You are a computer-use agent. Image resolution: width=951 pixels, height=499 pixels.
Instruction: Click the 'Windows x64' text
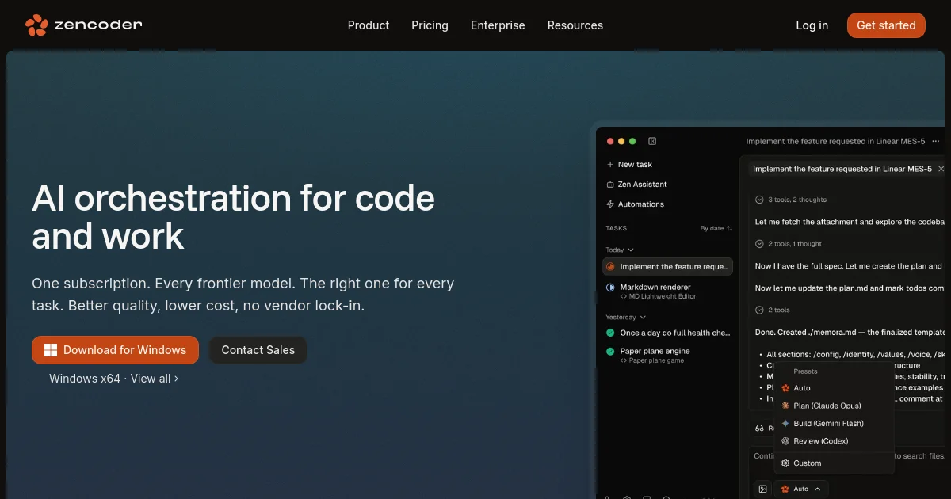click(x=85, y=379)
